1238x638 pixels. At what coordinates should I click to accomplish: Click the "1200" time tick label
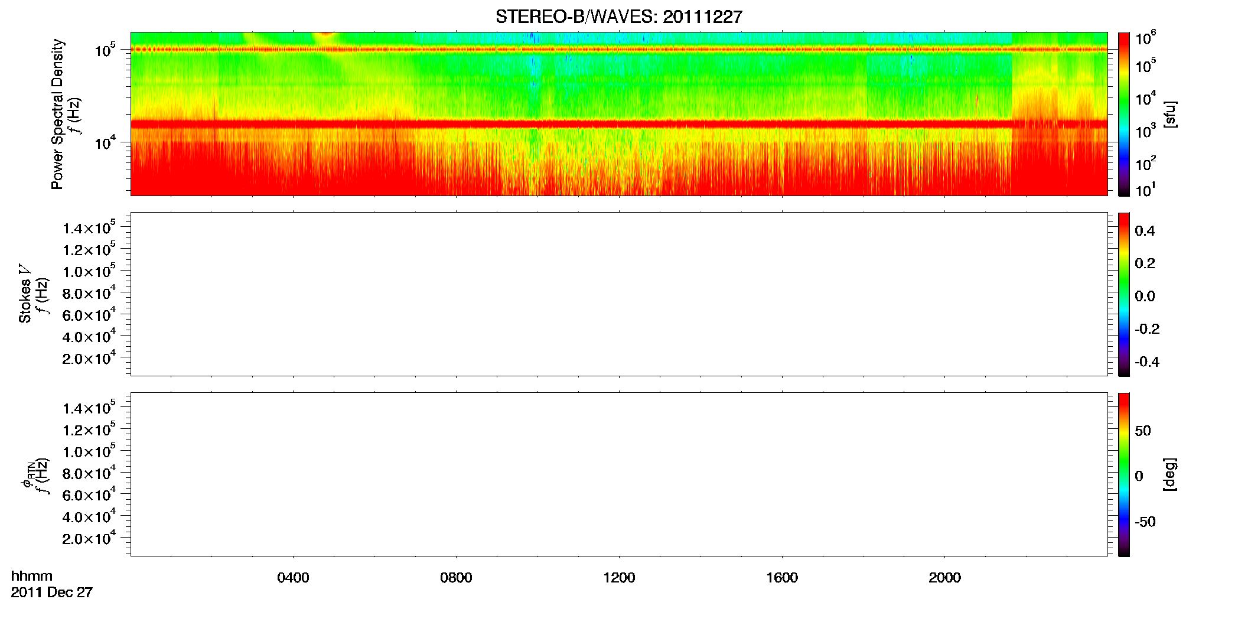619,578
